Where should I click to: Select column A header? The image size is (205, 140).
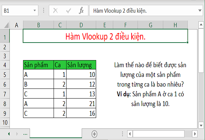click(x=16, y=25)
